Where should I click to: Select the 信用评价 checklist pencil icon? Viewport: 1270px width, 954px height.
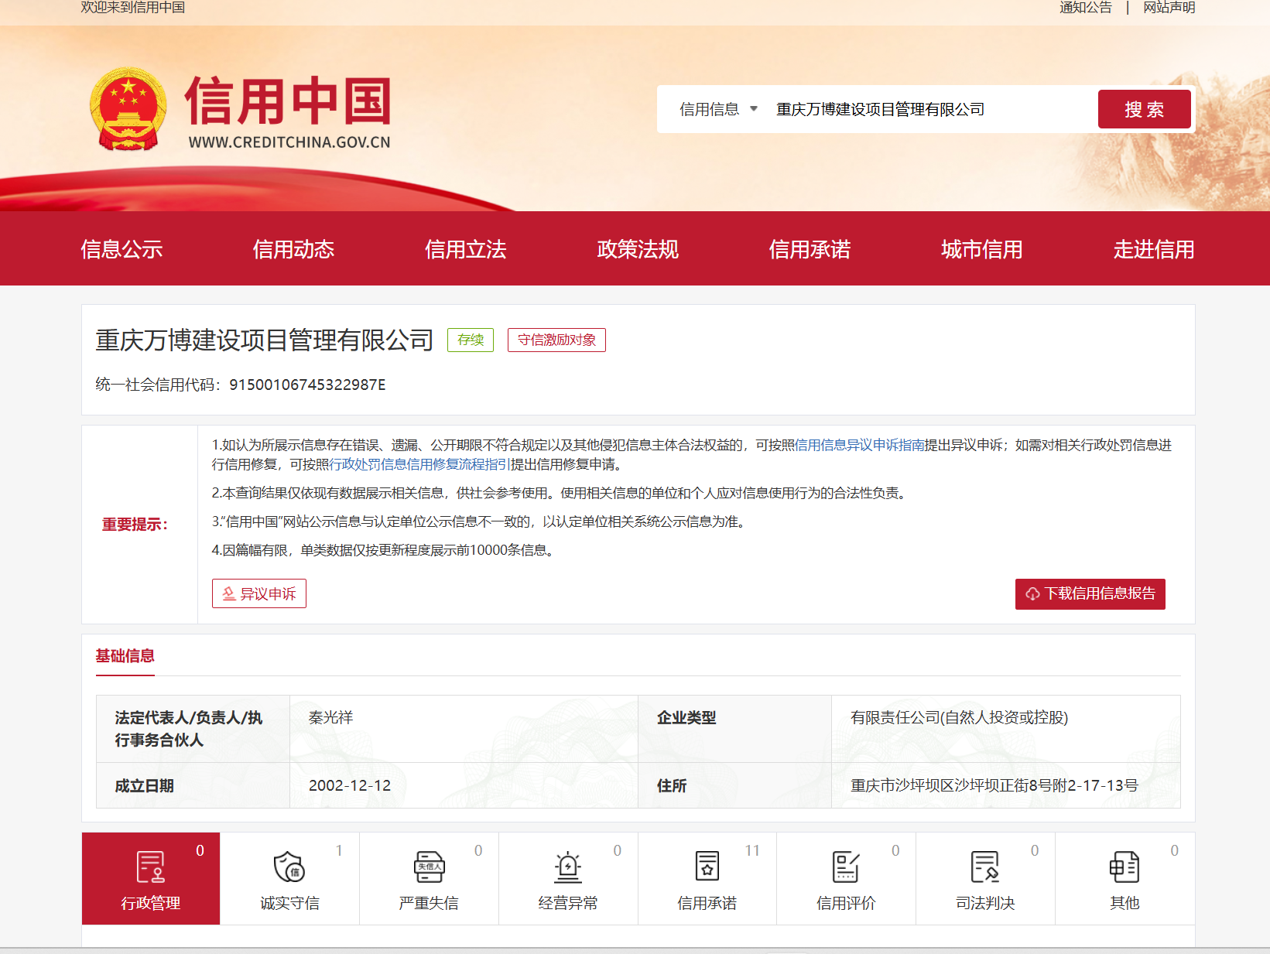click(x=846, y=867)
